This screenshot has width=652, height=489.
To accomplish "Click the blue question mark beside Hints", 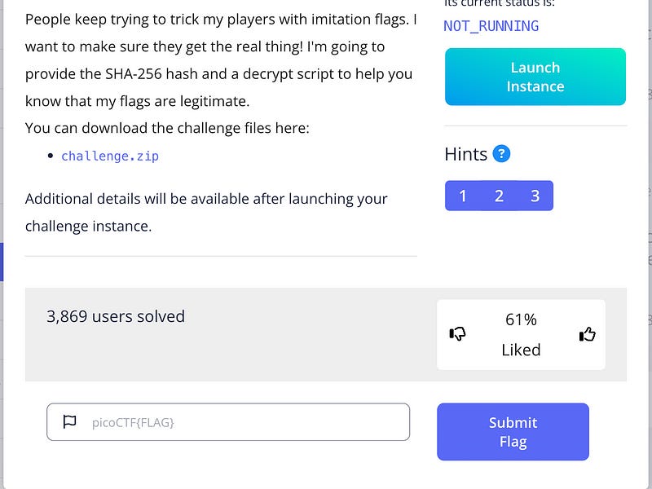I will click(502, 153).
